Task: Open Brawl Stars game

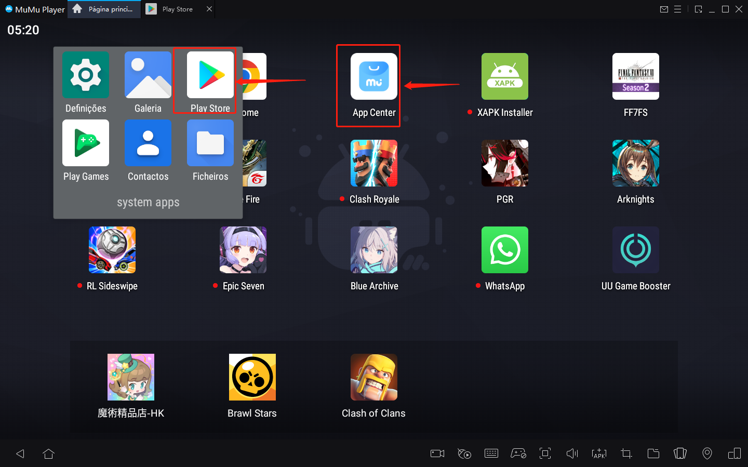Action: coord(252,377)
